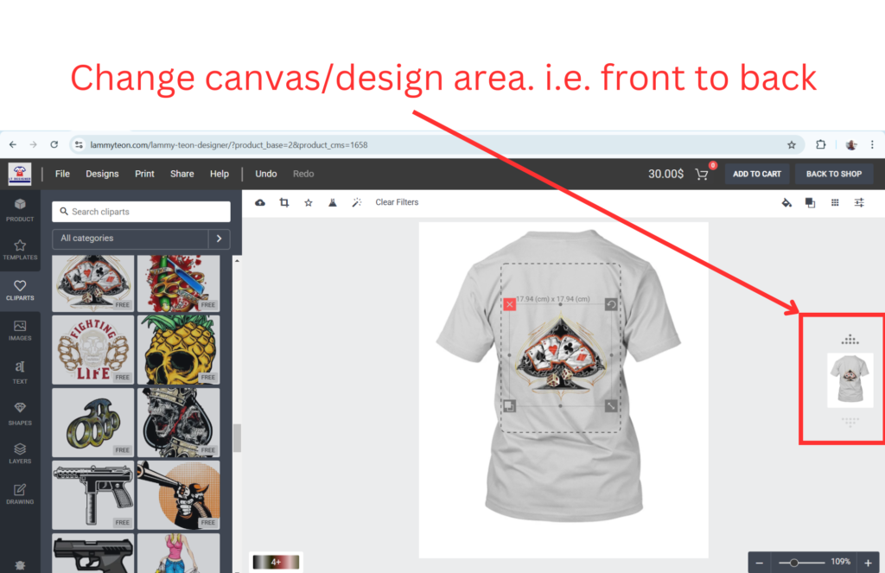Zoom in with the plus button

pyautogui.click(x=868, y=563)
